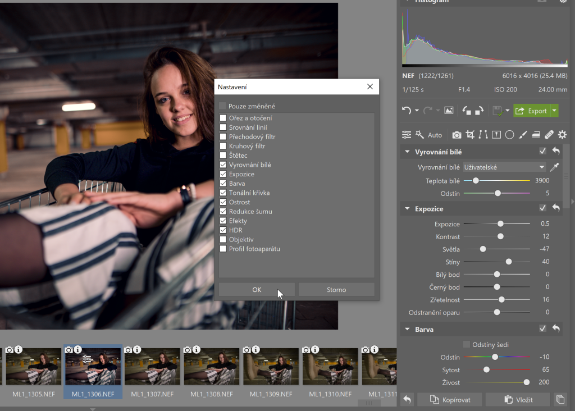The height and width of the screenshot is (411, 575).
Task: Toggle the Barva panel enable checkmark
Action: click(543, 328)
